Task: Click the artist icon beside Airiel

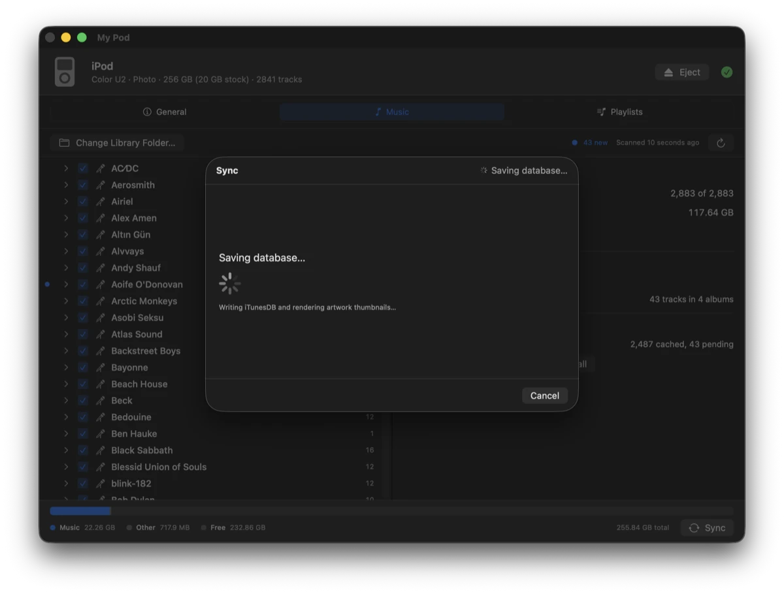Action: 101,202
